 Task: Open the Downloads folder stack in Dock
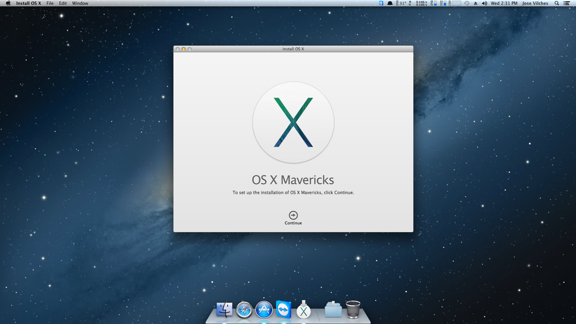point(333,310)
